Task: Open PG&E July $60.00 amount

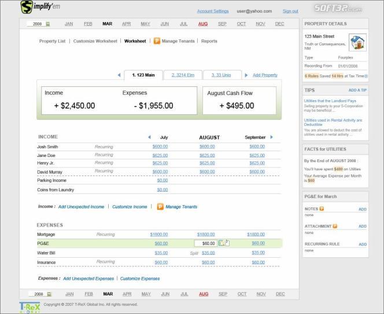Action: [x=161, y=243]
